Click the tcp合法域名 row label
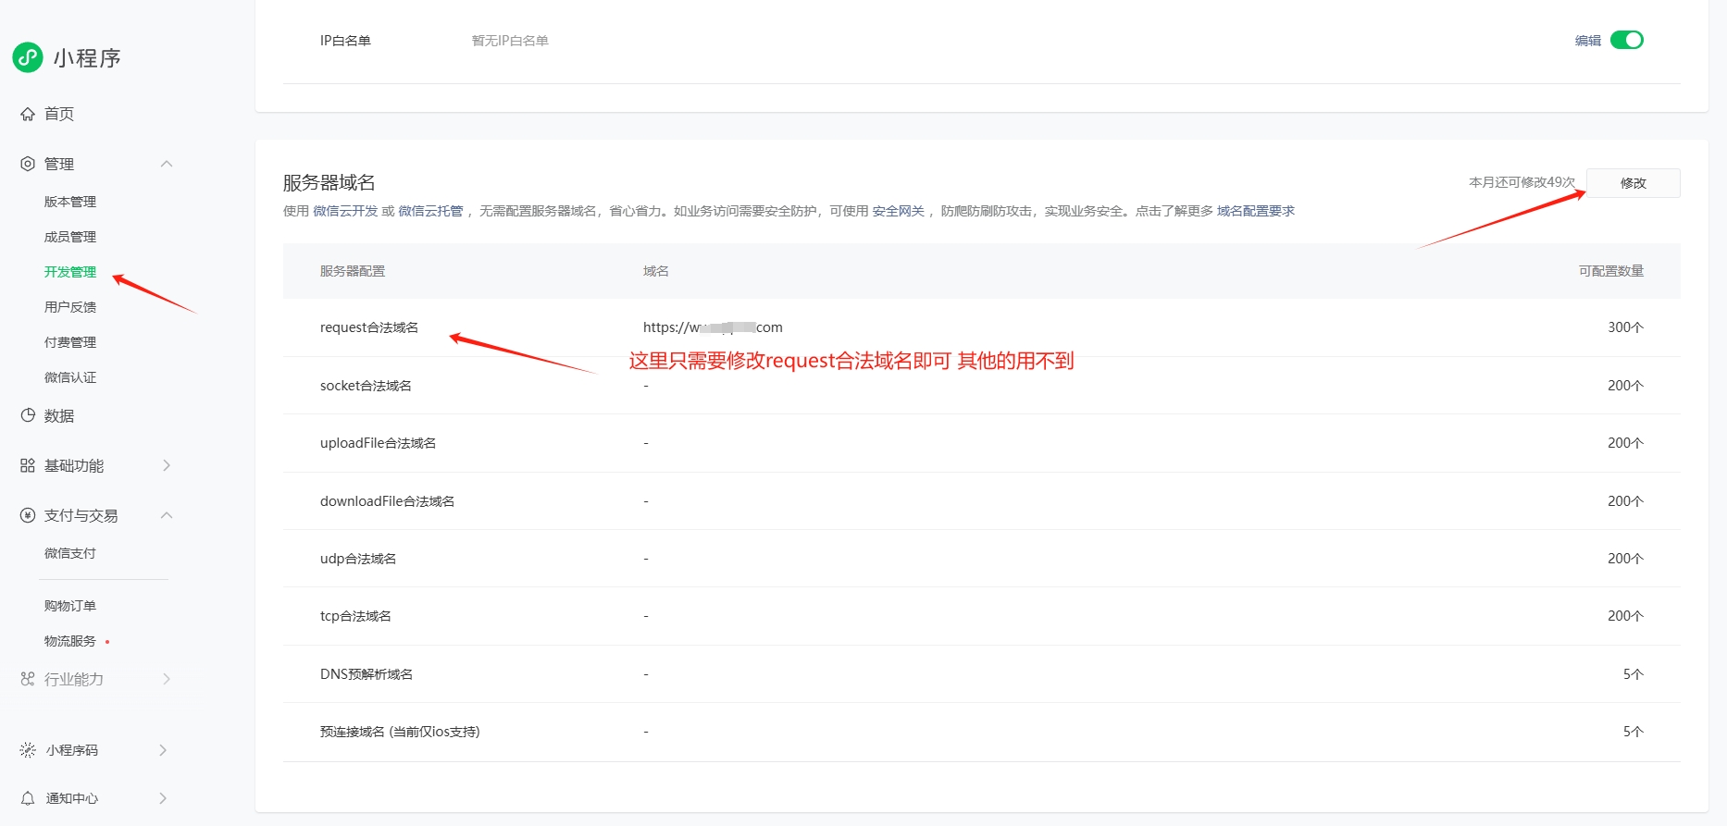Screen dimensions: 1727x826 click(355, 616)
